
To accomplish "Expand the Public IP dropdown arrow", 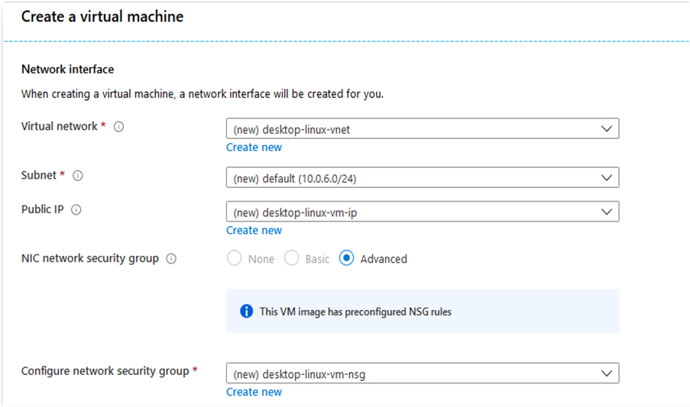I will point(607,212).
